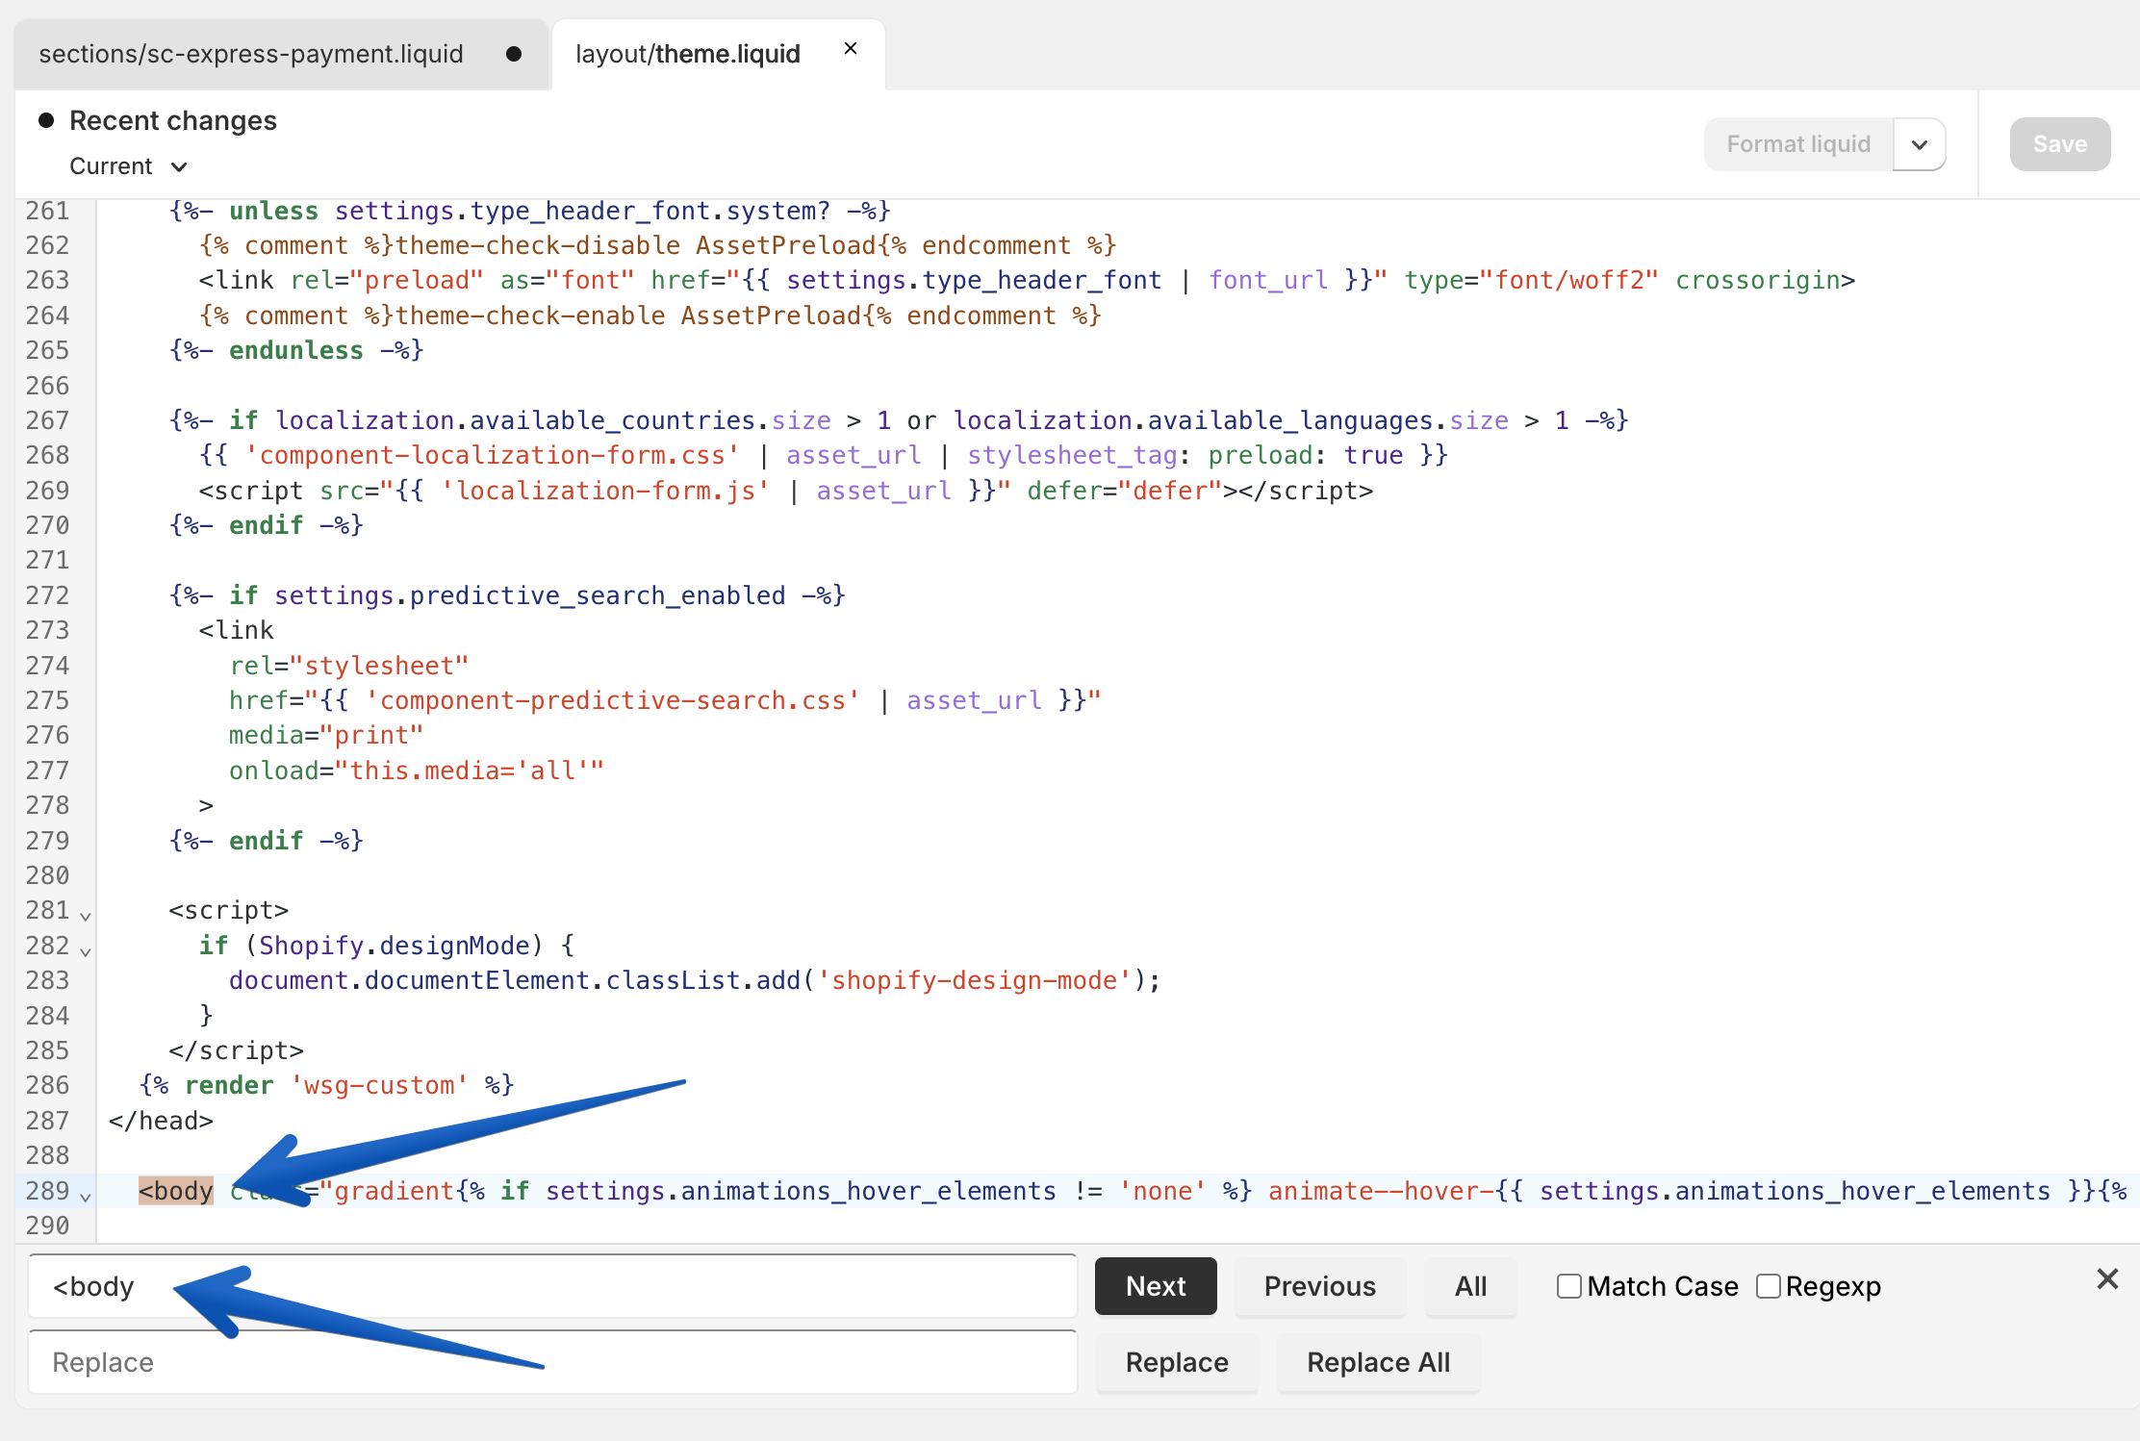Click the Recent changes heading
The height and width of the screenshot is (1441, 2140).
pos(173,120)
